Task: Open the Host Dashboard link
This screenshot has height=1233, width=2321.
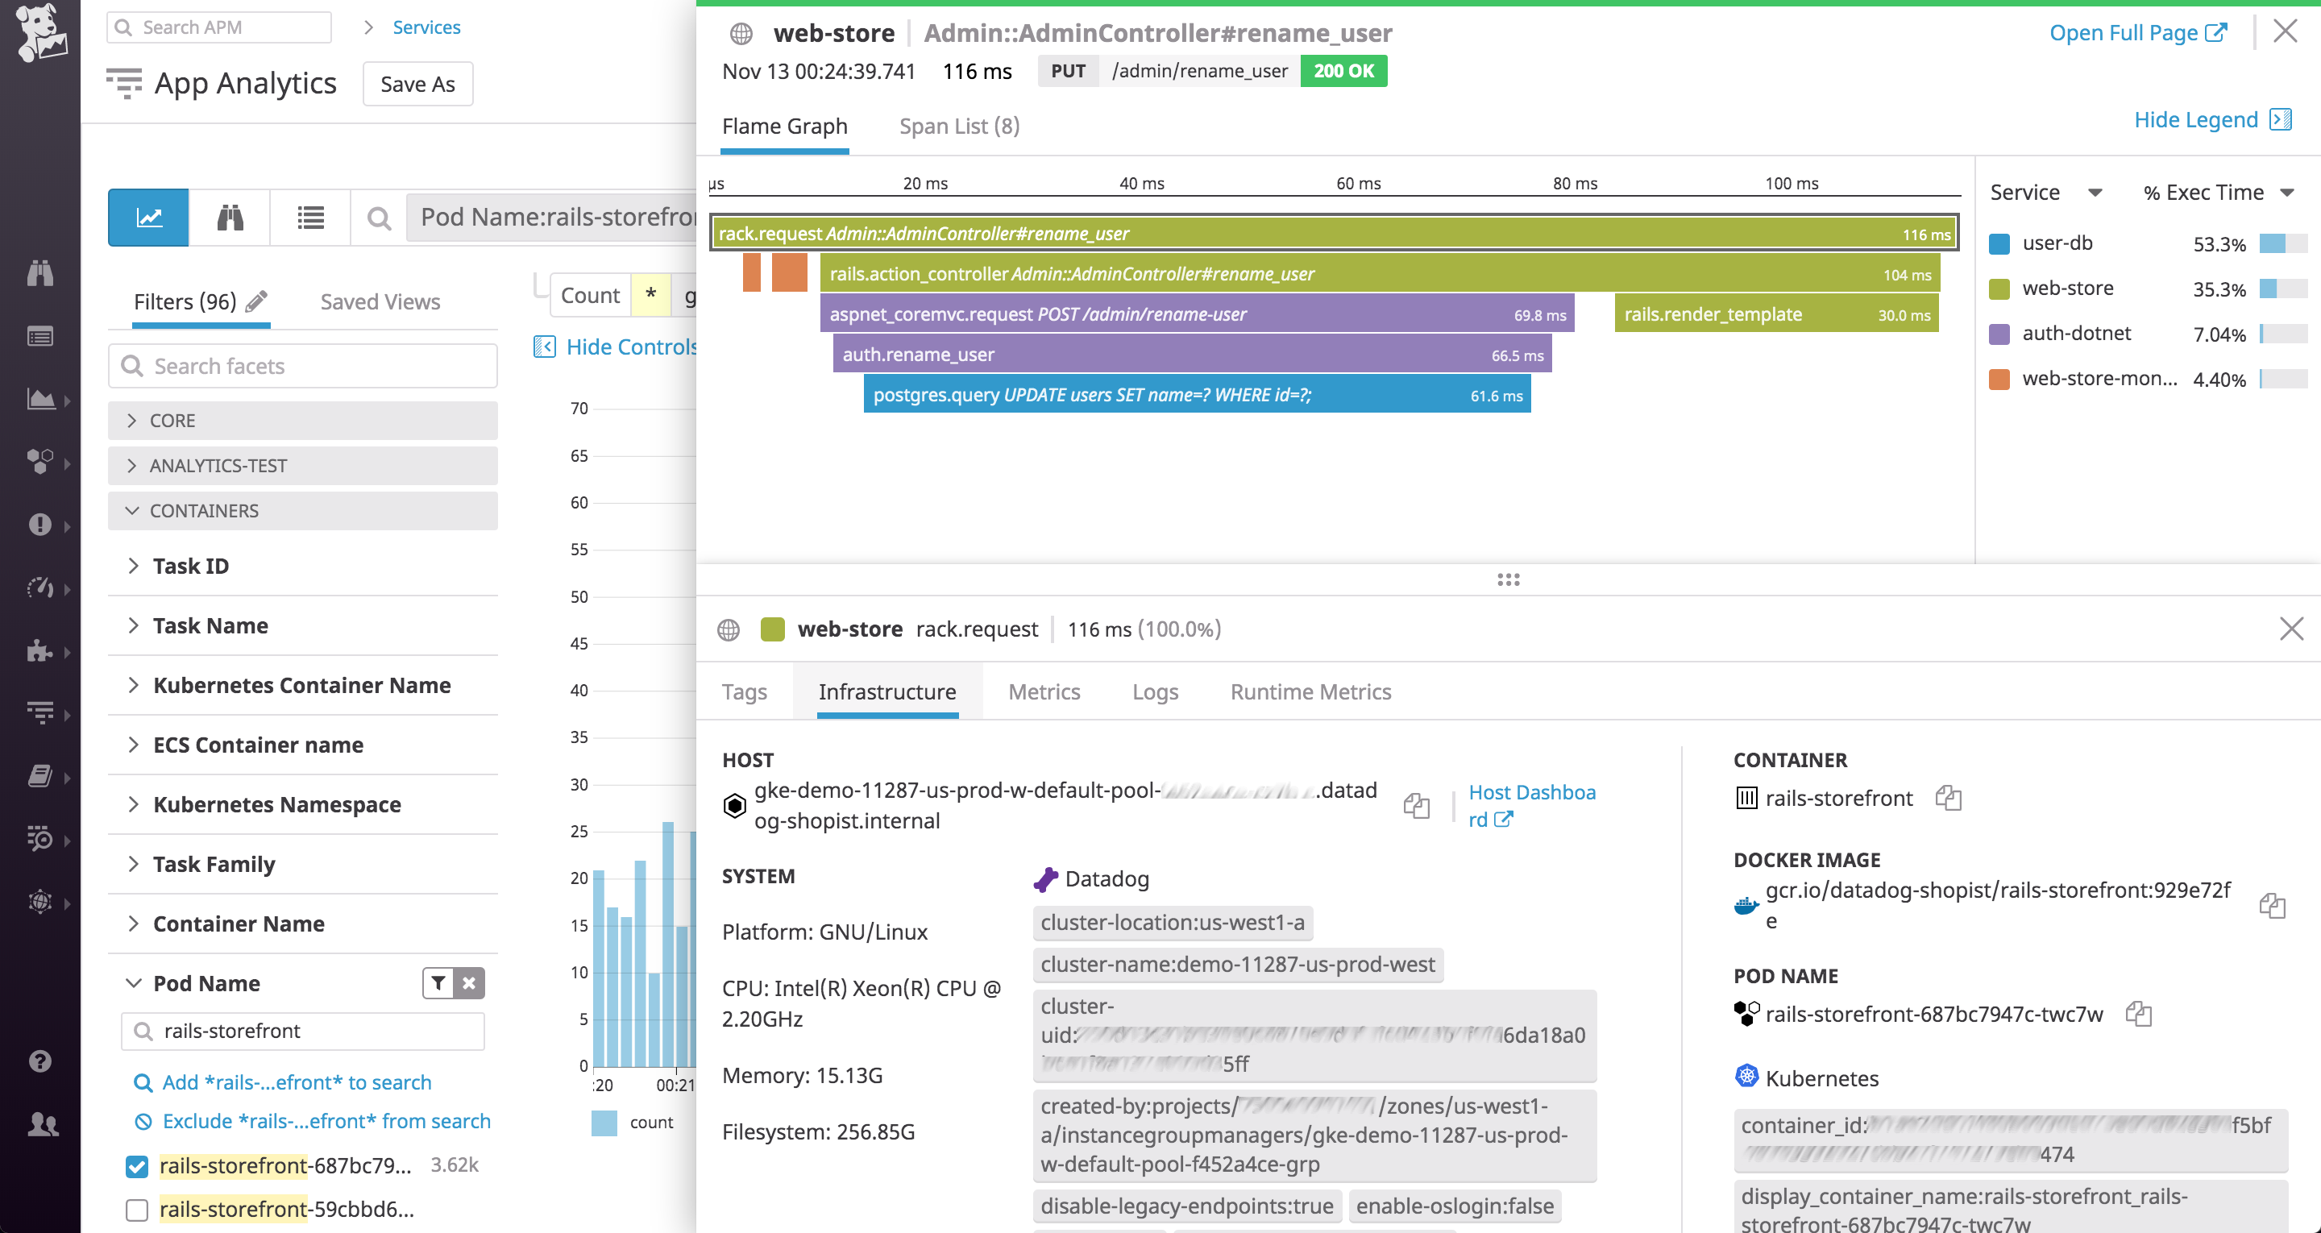Action: coord(1531,805)
